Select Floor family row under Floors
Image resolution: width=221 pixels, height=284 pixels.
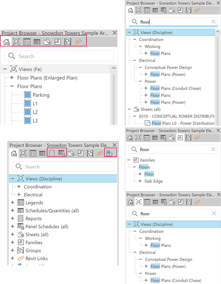tap(149, 174)
